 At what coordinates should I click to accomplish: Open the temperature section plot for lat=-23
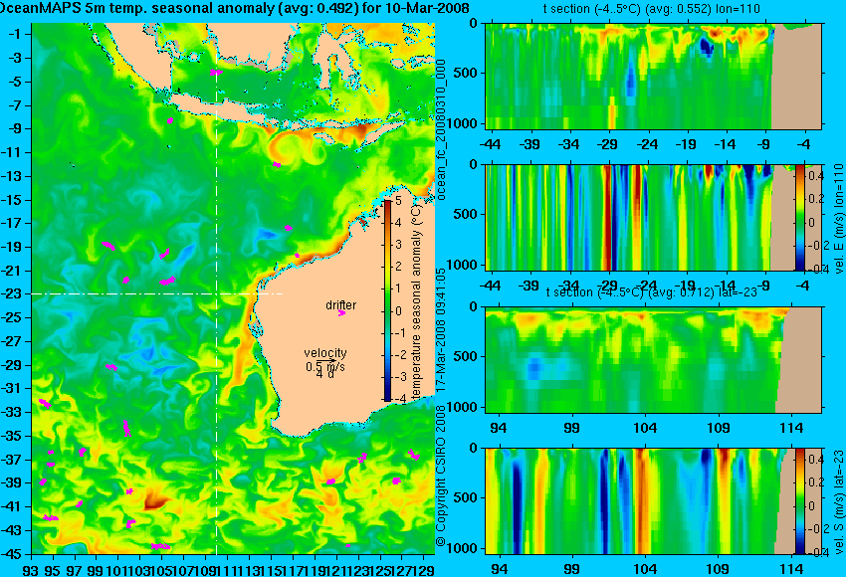pyautogui.click(x=653, y=360)
